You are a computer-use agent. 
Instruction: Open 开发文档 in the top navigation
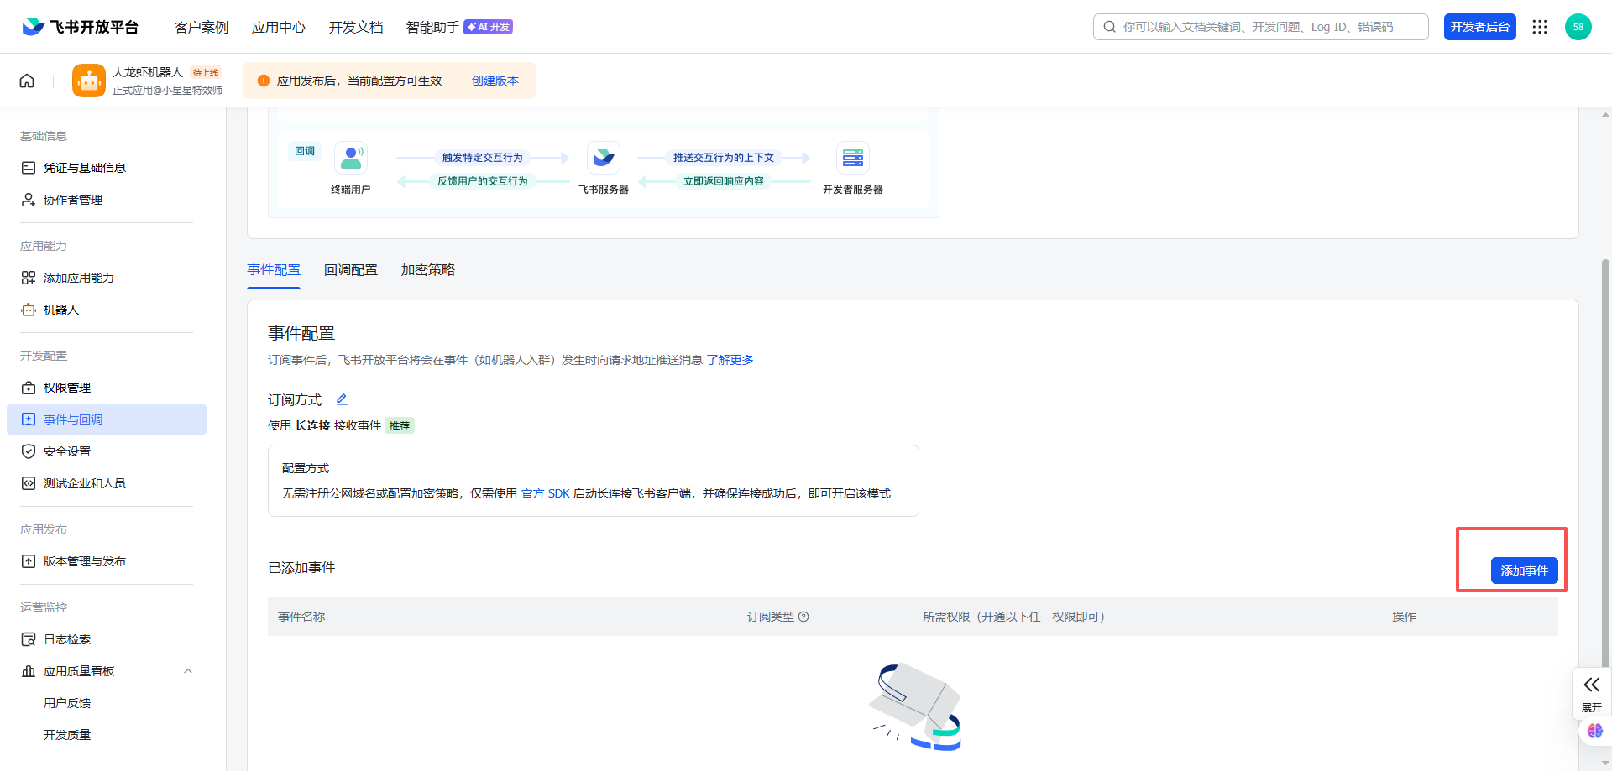[356, 28]
